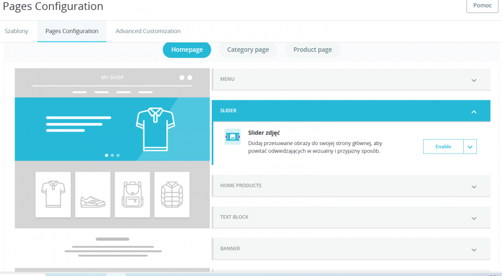The width and height of the screenshot is (502, 276).
Task: Click the Slider zdjęć module icon
Action: click(x=232, y=136)
